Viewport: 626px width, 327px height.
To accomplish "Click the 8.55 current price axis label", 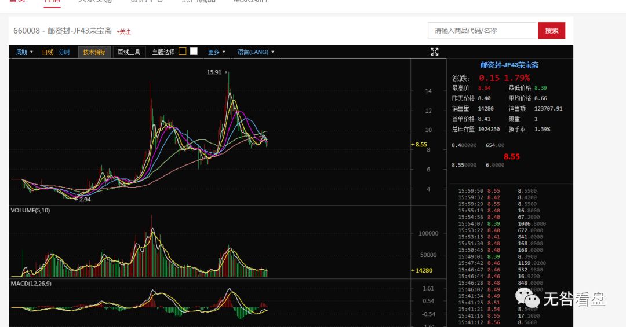I will coord(419,145).
